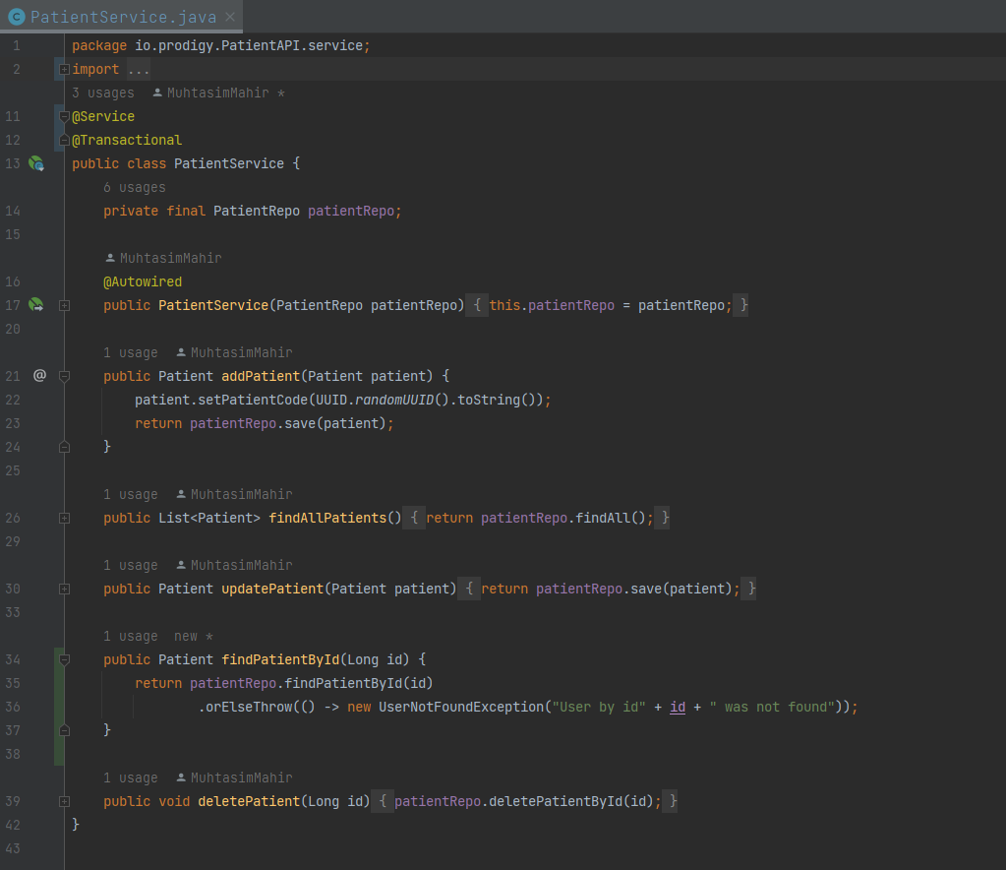The height and width of the screenshot is (870, 1006).
Task: Collapse the findPatientById method fold
Action: point(64,659)
